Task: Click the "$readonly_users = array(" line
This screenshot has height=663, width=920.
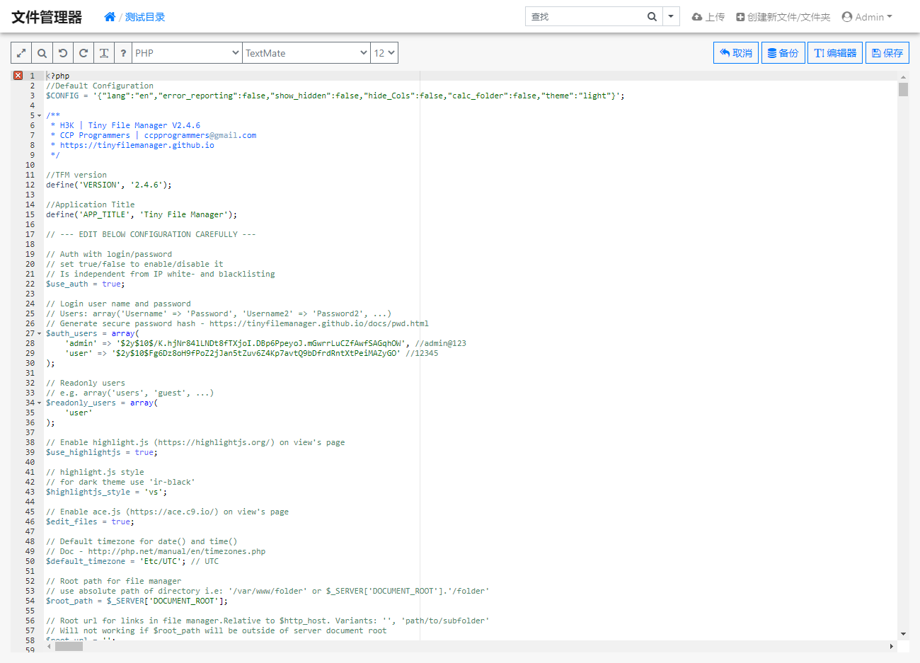Action: pos(102,403)
